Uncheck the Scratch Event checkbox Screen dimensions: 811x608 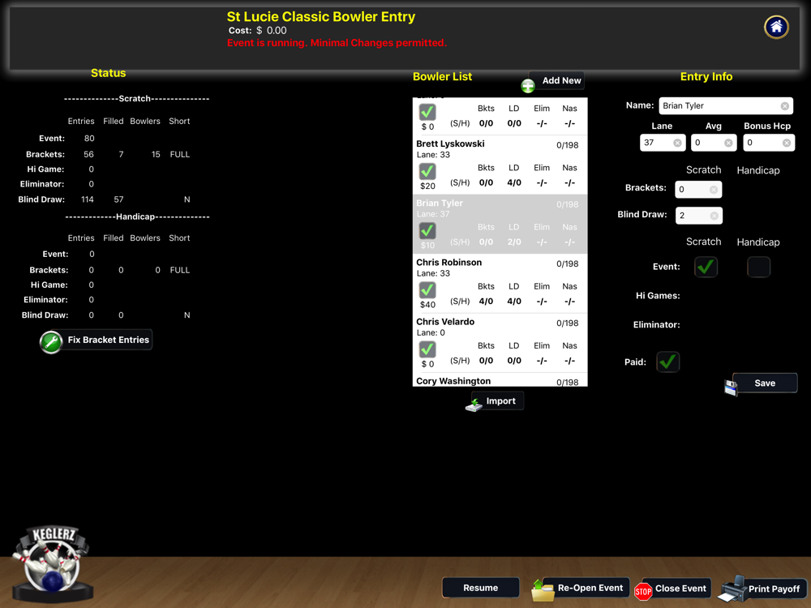[706, 267]
